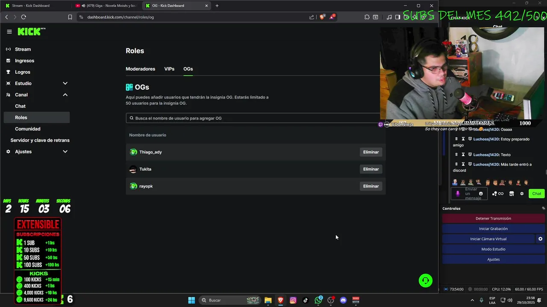Image resolution: width=547 pixels, height=307 pixels.
Task: Remove rayopk from OGs
Action: point(371,186)
